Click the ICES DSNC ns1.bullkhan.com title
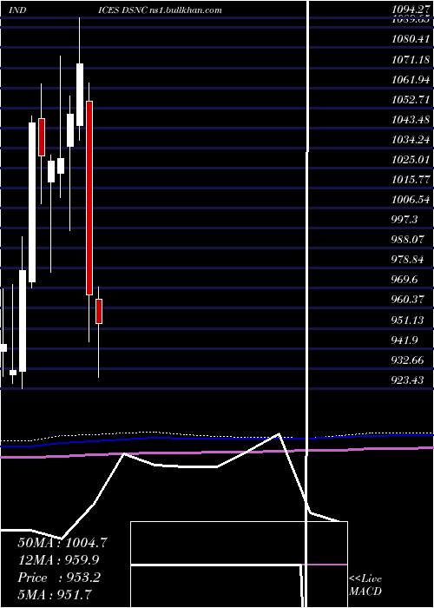 tap(161, 10)
